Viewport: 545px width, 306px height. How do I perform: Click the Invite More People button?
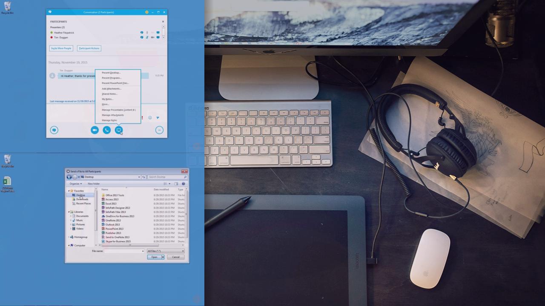61,48
